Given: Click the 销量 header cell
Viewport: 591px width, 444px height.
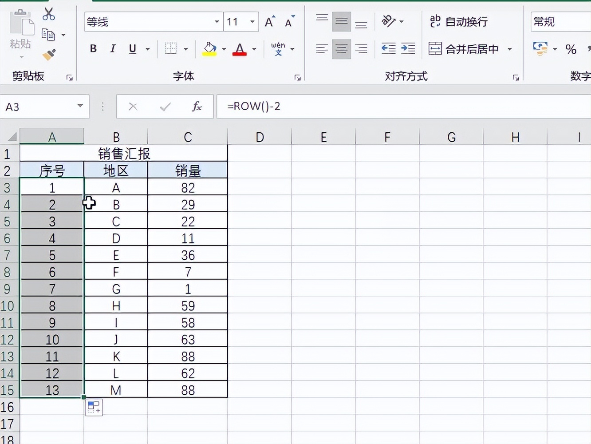Looking at the screenshot, I should 188,170.
